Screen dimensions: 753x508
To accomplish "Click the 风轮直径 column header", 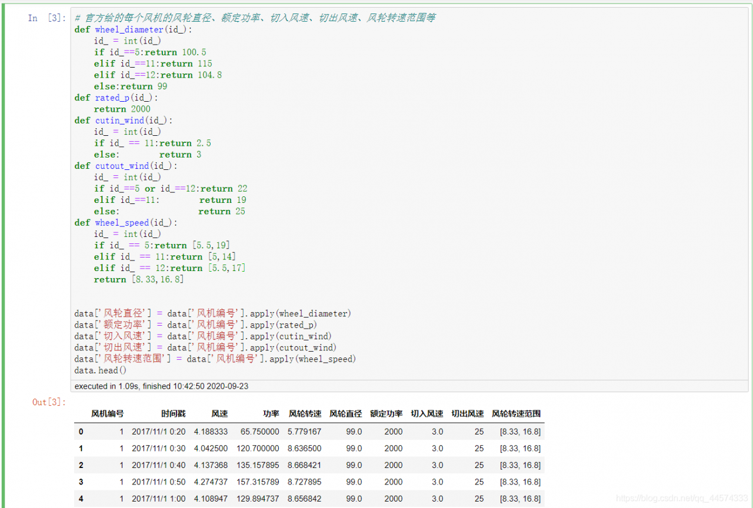I will 346,414.
